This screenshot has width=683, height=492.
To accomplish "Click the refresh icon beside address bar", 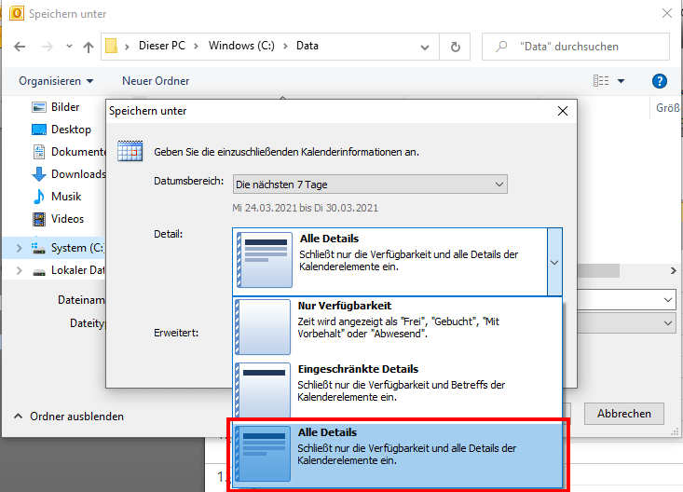I will (x=455, y=47).
